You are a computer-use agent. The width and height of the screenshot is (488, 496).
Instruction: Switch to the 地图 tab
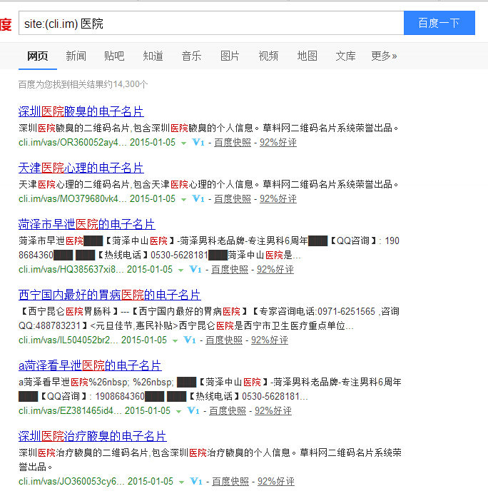307,56
